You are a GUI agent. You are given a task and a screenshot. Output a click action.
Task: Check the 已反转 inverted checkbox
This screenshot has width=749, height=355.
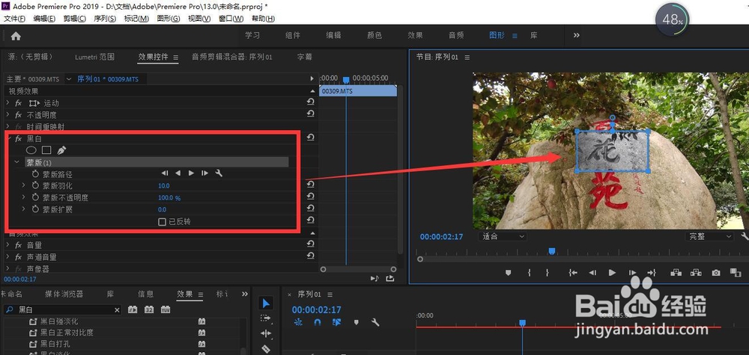[162, 221]
